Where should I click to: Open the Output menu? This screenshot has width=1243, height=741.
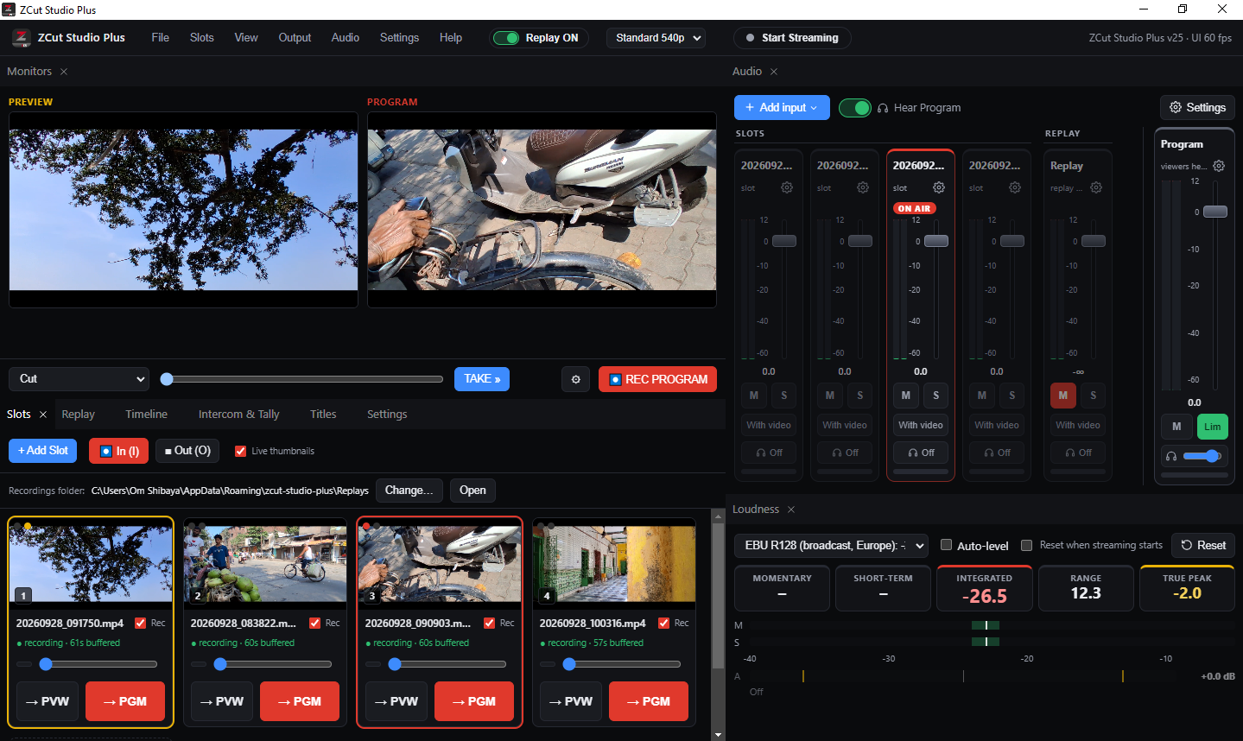pos(295,38)
